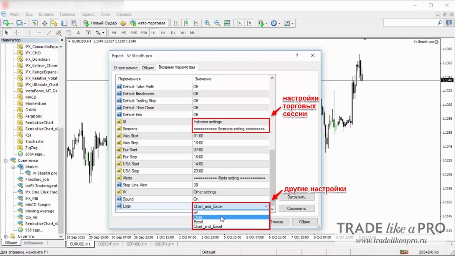This screenshot has height=256, width=455.
Task: Switch to M15 timeframe
Action: tap(134, 33)
